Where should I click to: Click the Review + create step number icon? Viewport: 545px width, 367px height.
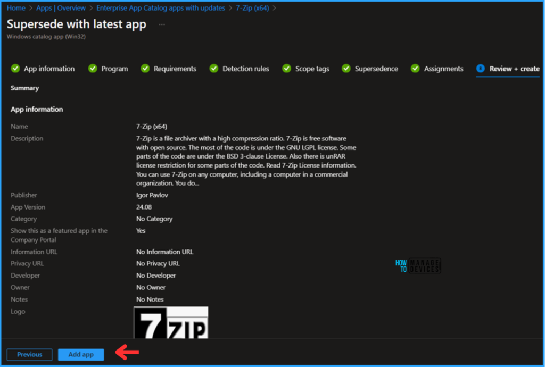coord(481,69)
